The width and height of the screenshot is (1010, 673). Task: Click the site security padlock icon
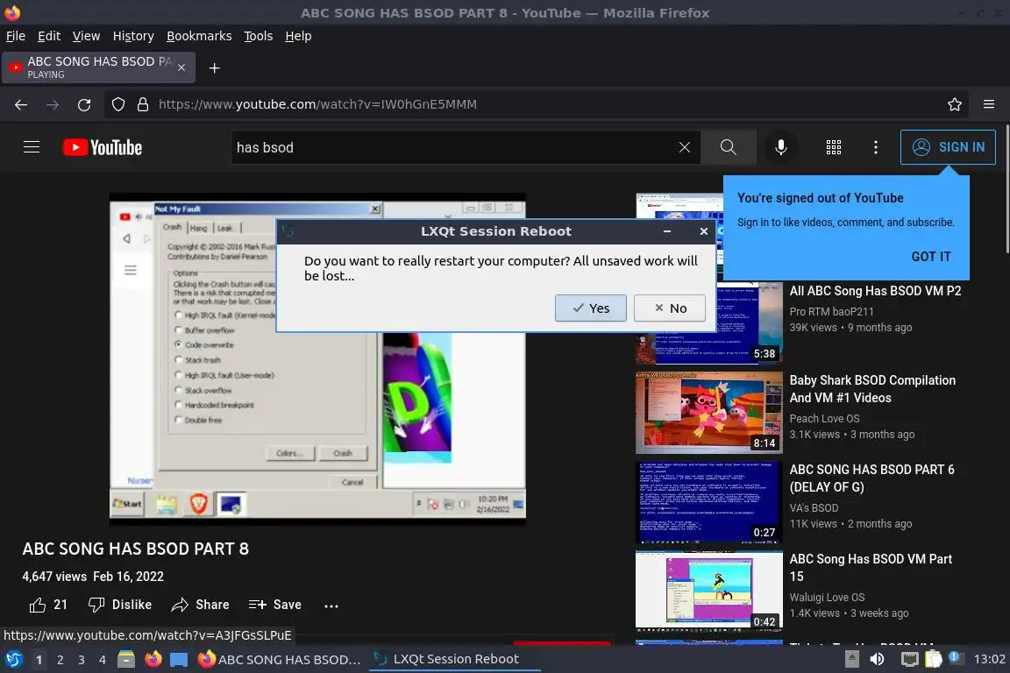(x=143, y=104)
